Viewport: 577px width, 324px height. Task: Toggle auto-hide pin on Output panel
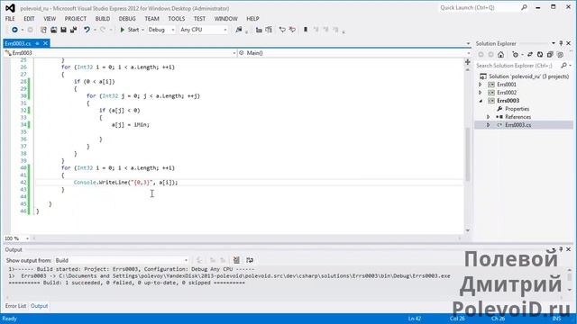tap(561, 249)
